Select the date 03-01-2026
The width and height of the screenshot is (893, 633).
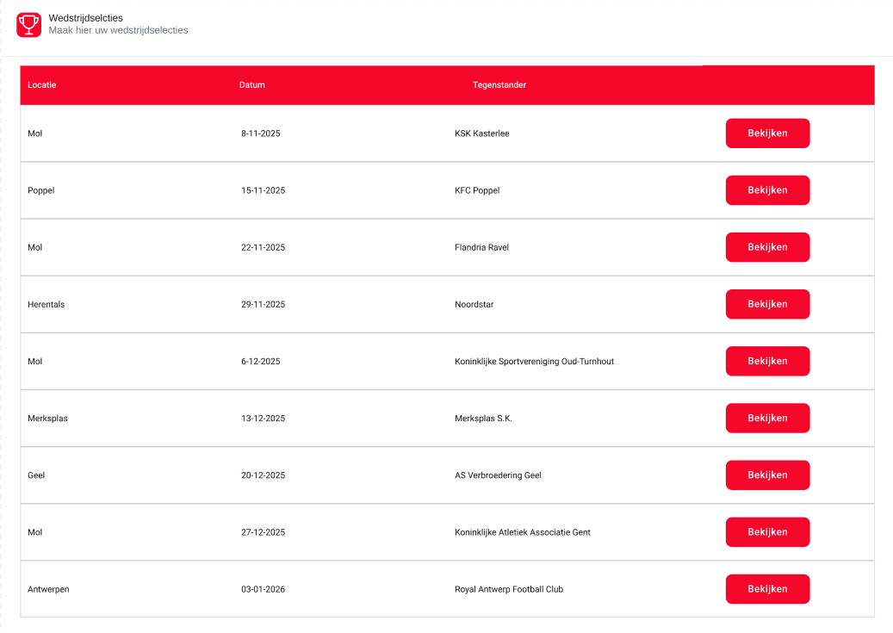(263, 589)
